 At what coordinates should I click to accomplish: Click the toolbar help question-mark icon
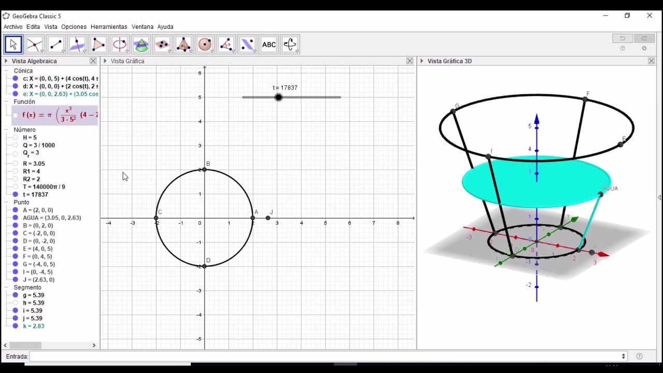pyautogui.click(x=623, y=48)
